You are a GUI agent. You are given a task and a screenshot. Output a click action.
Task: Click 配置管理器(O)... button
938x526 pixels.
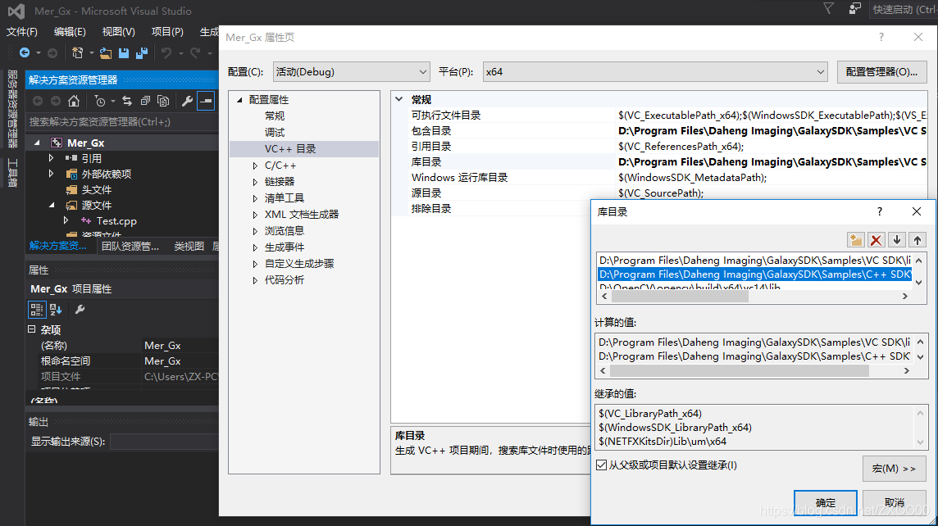[x=881, y=72]
